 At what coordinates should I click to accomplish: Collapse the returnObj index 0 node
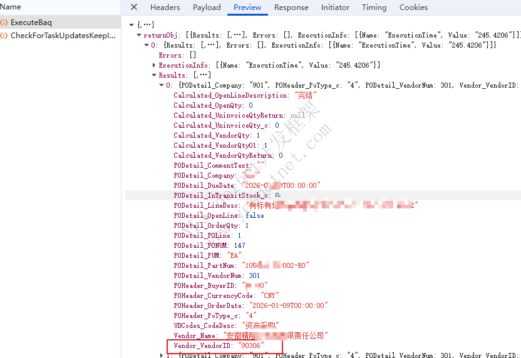pos(147,45)
